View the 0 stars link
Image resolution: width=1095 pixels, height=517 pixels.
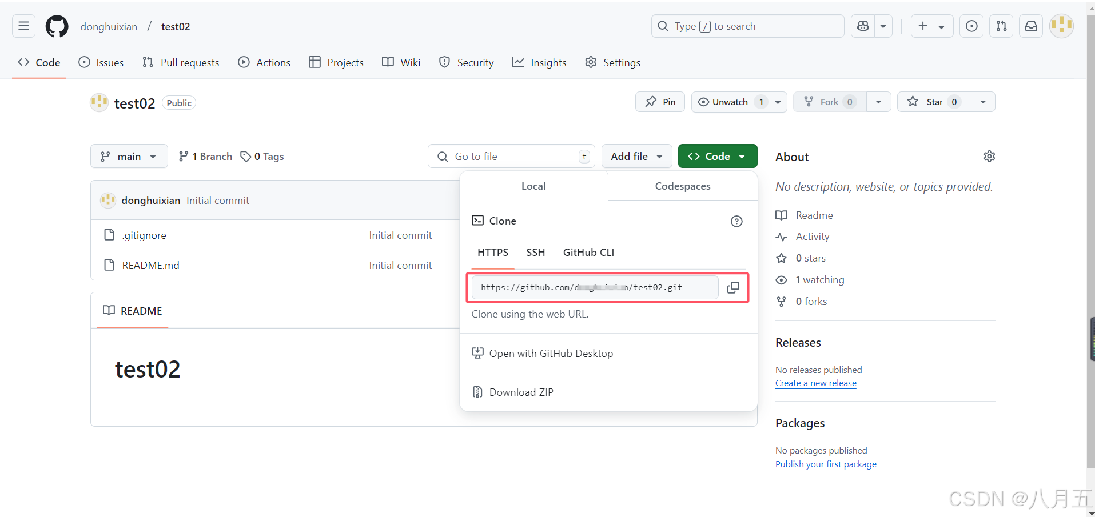(801, 258)
